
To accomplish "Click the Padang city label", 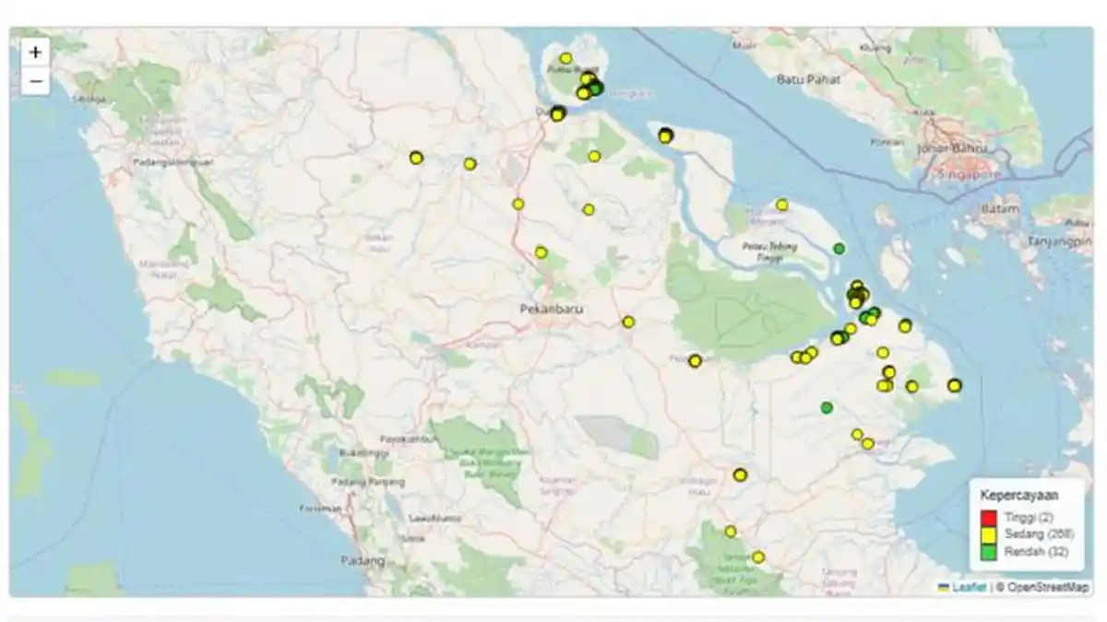I will [362, 561].
